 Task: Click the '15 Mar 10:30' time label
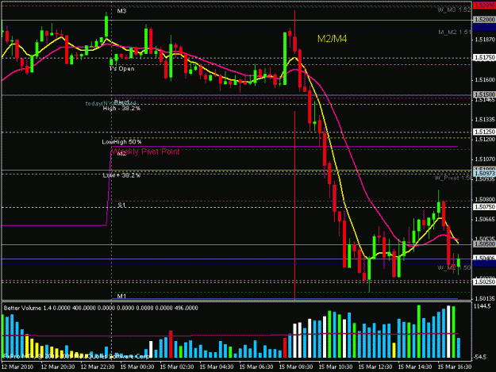point(336,366)
